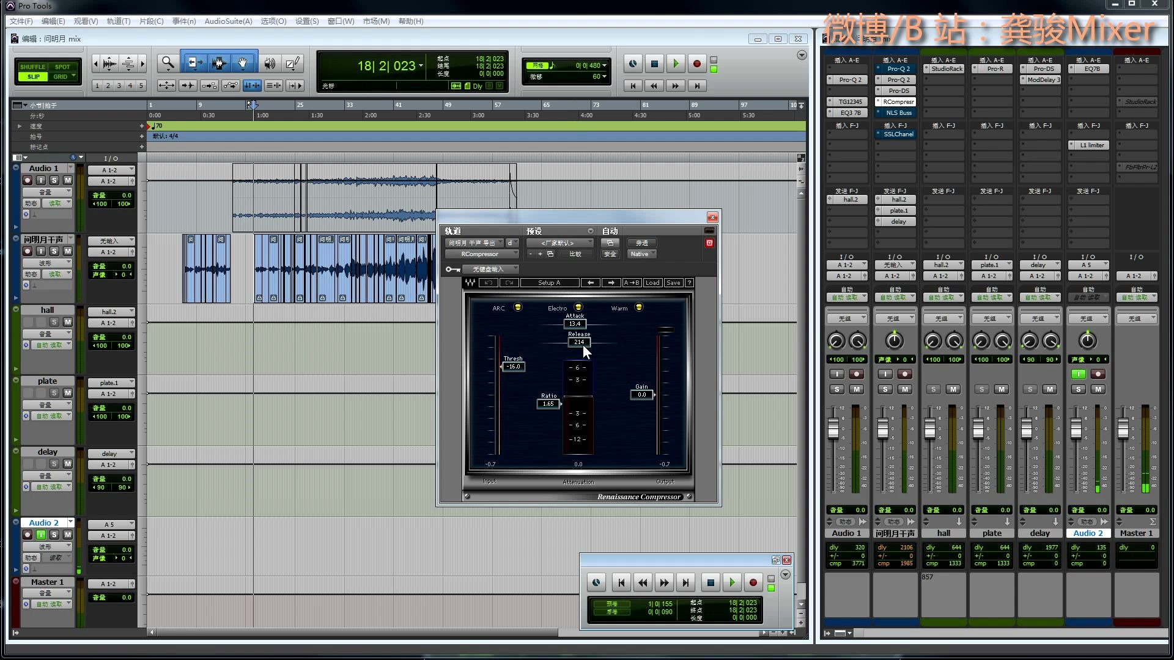Image resolution: width=1174 pixels, height=660 pixels.
Task: Click the ARC button in Renaissance Compressor
Action: [518, 307]
